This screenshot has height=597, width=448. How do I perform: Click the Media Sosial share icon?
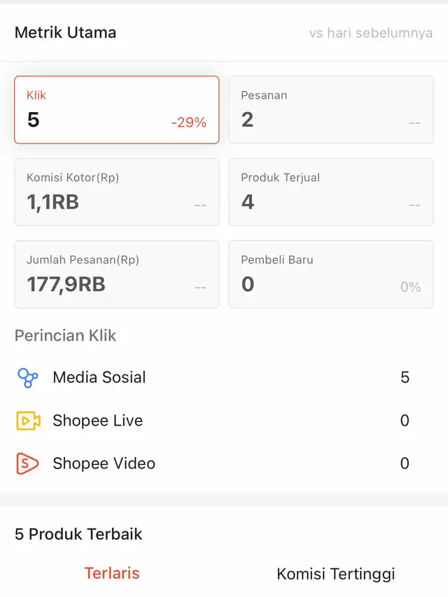(27, 378)
